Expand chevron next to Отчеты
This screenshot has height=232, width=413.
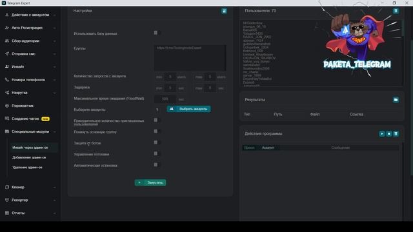click(54, 213)
